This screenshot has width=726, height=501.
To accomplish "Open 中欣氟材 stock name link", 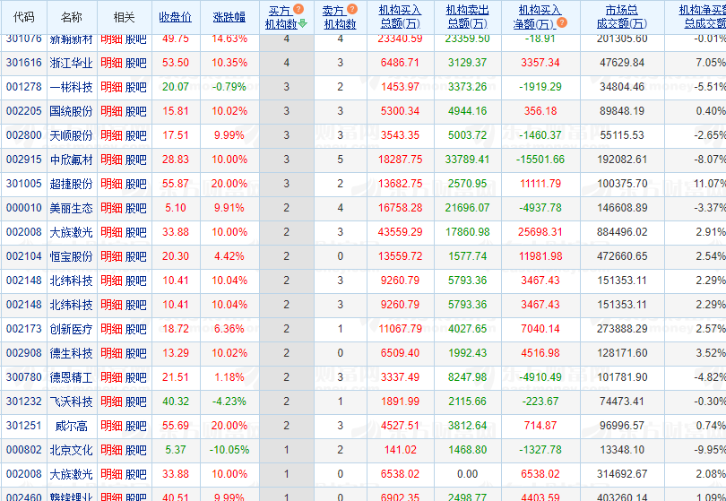I will pyautogui.click(x=72, y=160).
